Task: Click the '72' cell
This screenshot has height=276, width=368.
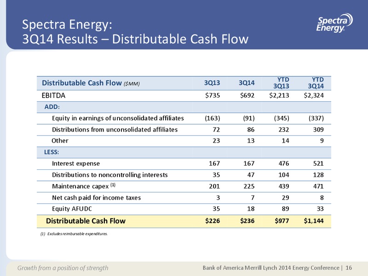Action: (x=216, y=130)
